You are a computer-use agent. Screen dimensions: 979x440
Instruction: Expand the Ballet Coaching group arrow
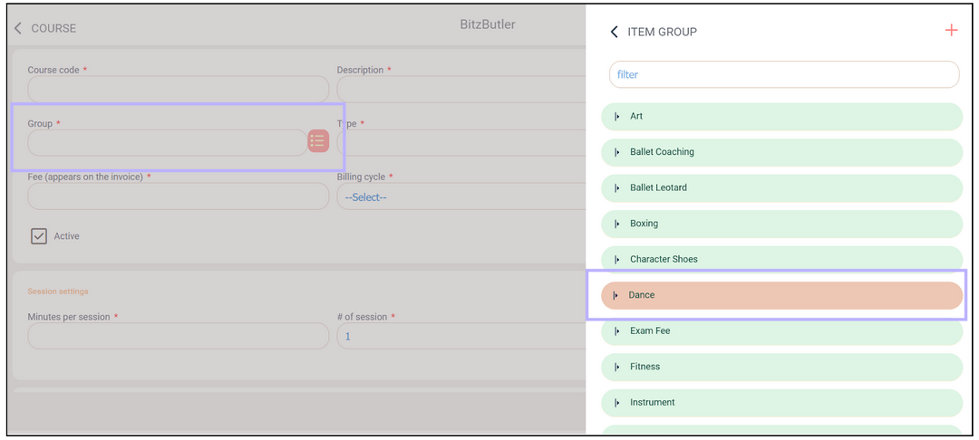pos(616,152)
